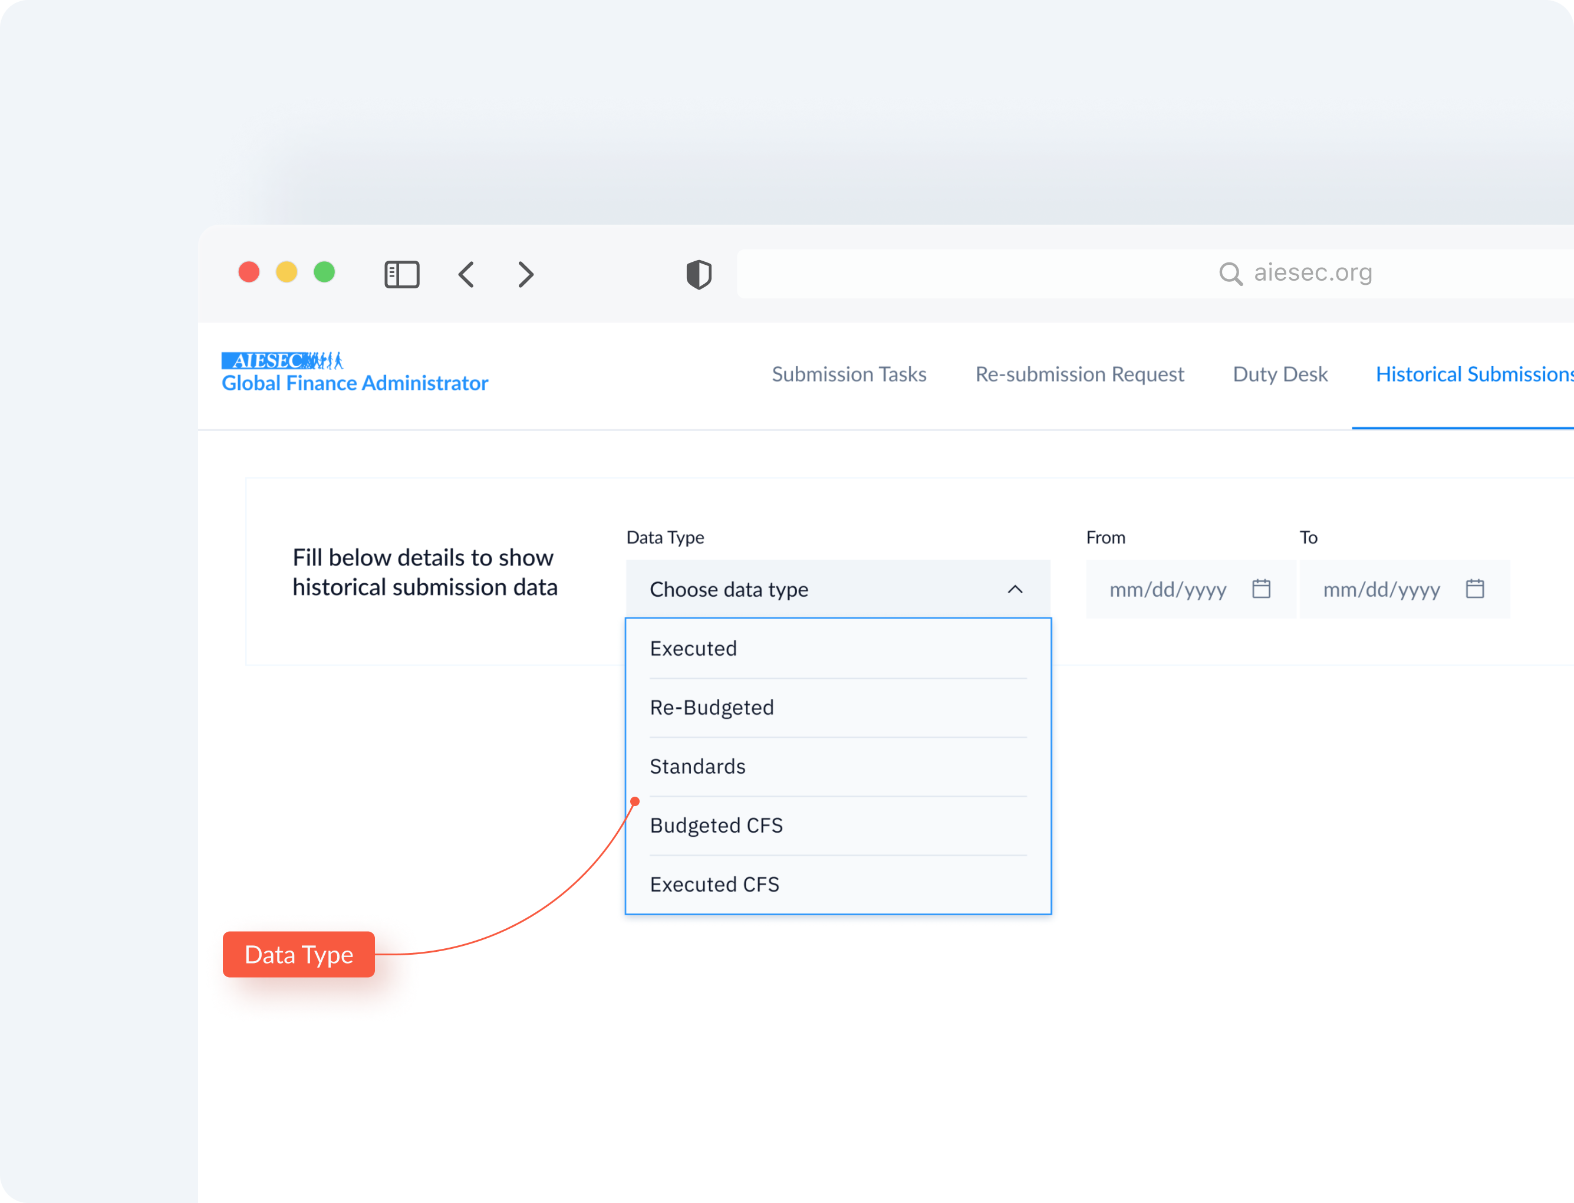Click the From date input field
The image size is (1574, 1203).
[1190, 589]
